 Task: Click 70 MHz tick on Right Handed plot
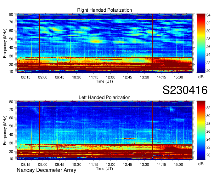[x=11, y=22]
